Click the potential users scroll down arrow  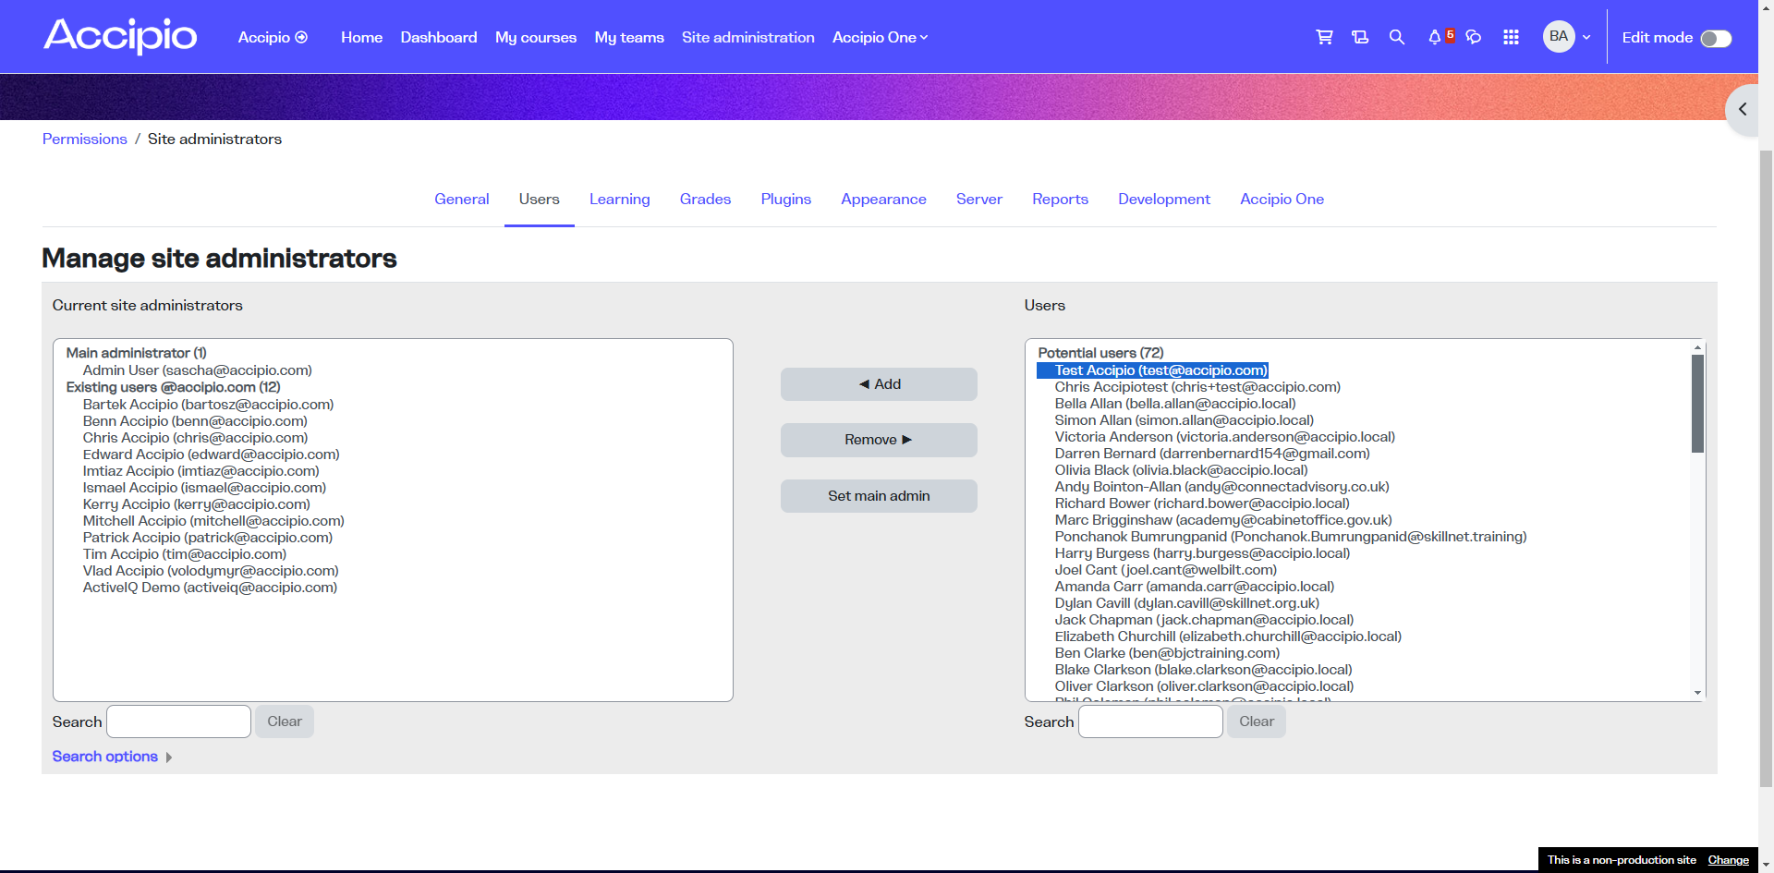(x=1697, y=693)
